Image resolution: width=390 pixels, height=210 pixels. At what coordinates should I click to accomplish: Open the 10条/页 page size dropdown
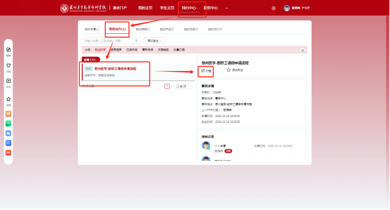(x=183, y=86)
